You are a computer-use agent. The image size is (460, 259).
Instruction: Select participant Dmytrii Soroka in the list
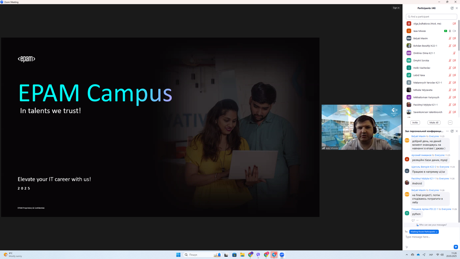431,61
